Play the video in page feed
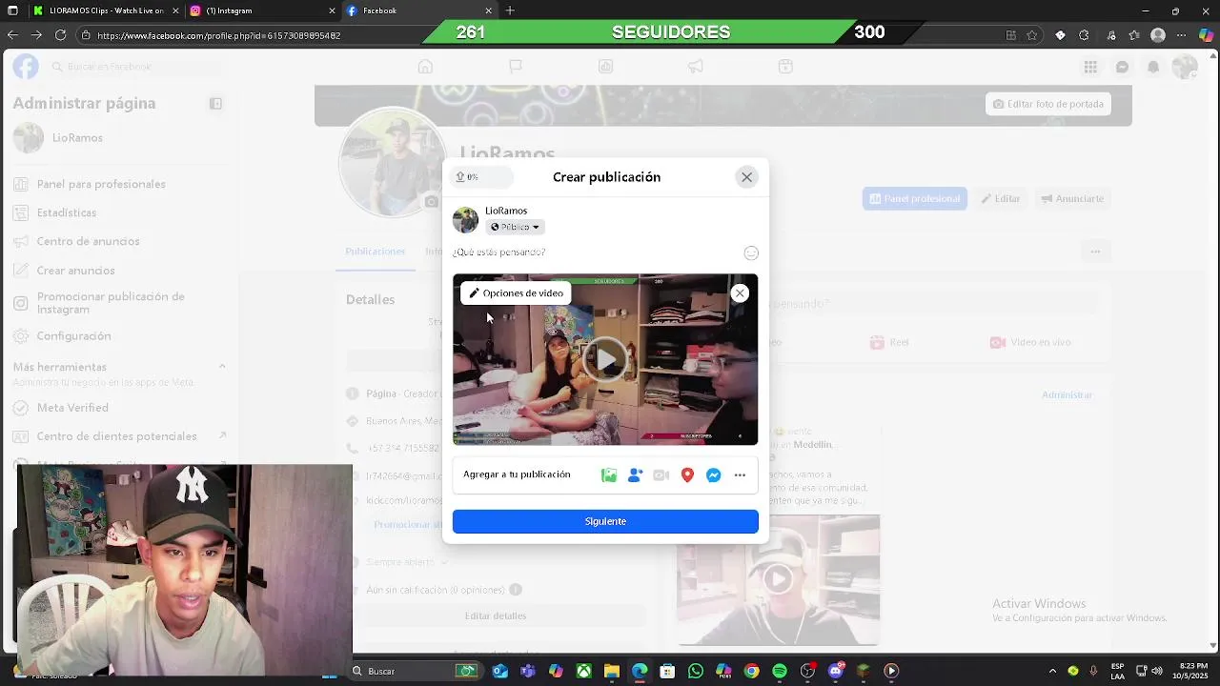 coord(778,578)
